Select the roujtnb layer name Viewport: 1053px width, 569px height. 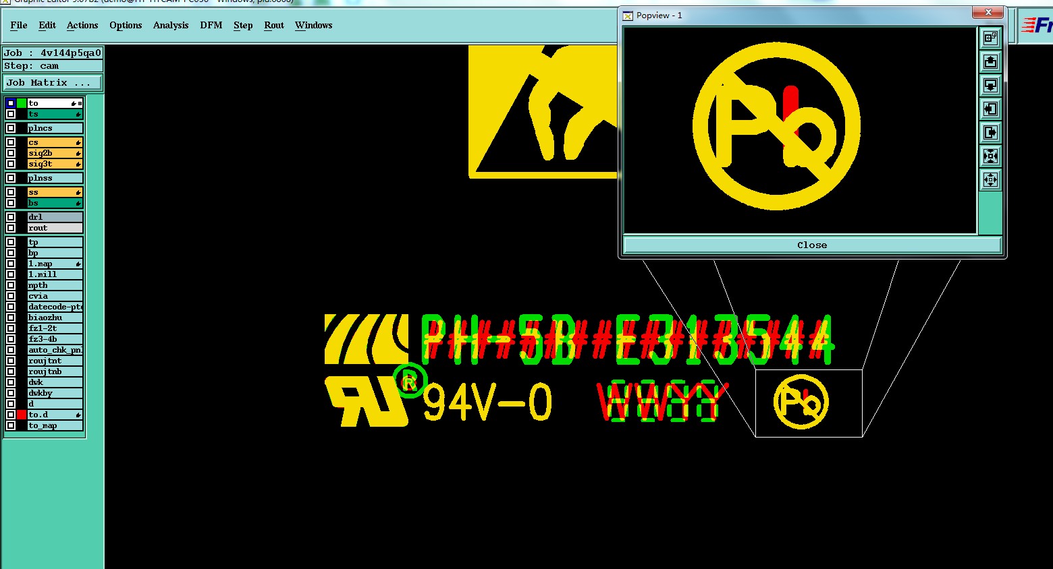click(55, 371)
